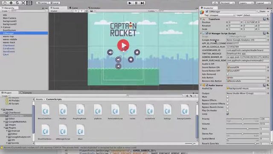Toggle Ads Removed checkbox
273x154 pixels.
coord(227,74)
